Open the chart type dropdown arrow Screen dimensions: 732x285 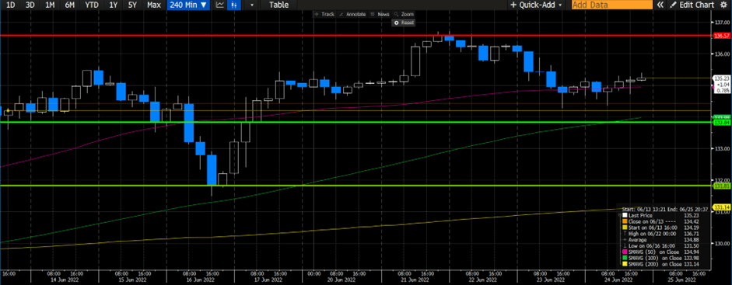[252, 5]
